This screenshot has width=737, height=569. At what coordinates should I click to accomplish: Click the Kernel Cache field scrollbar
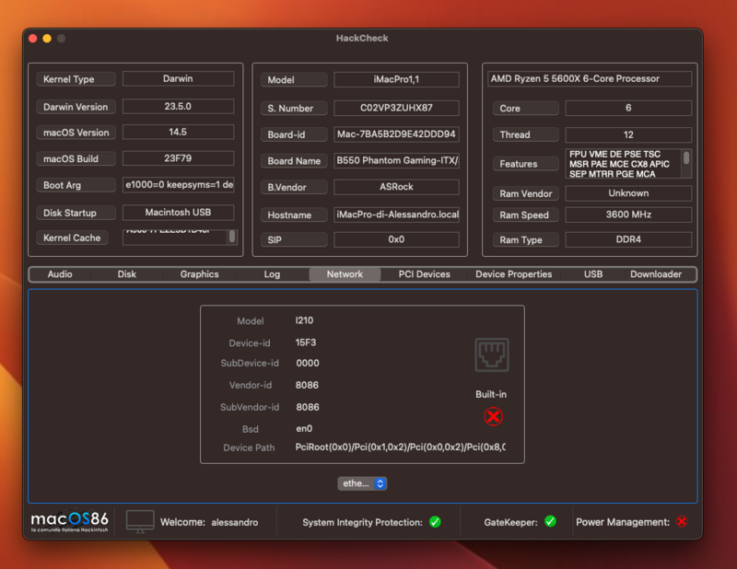coord(231,237)
